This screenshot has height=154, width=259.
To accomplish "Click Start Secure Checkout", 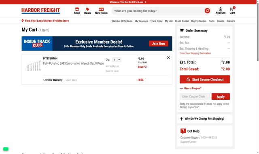I will point(205,79).
